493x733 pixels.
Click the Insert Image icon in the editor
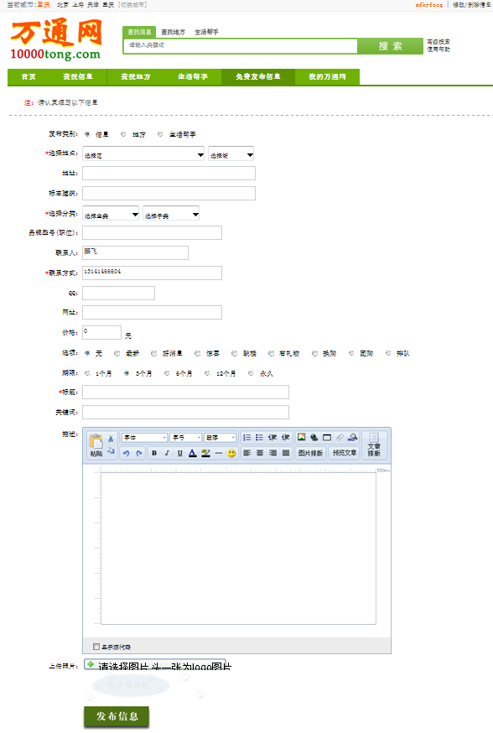point(301,438)
